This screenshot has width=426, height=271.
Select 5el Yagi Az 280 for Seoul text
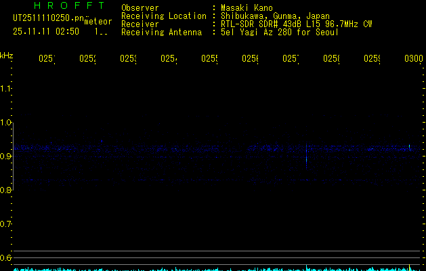point(280,33)
